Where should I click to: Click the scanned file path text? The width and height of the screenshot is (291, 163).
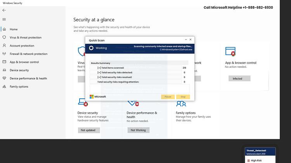[176, 50]
